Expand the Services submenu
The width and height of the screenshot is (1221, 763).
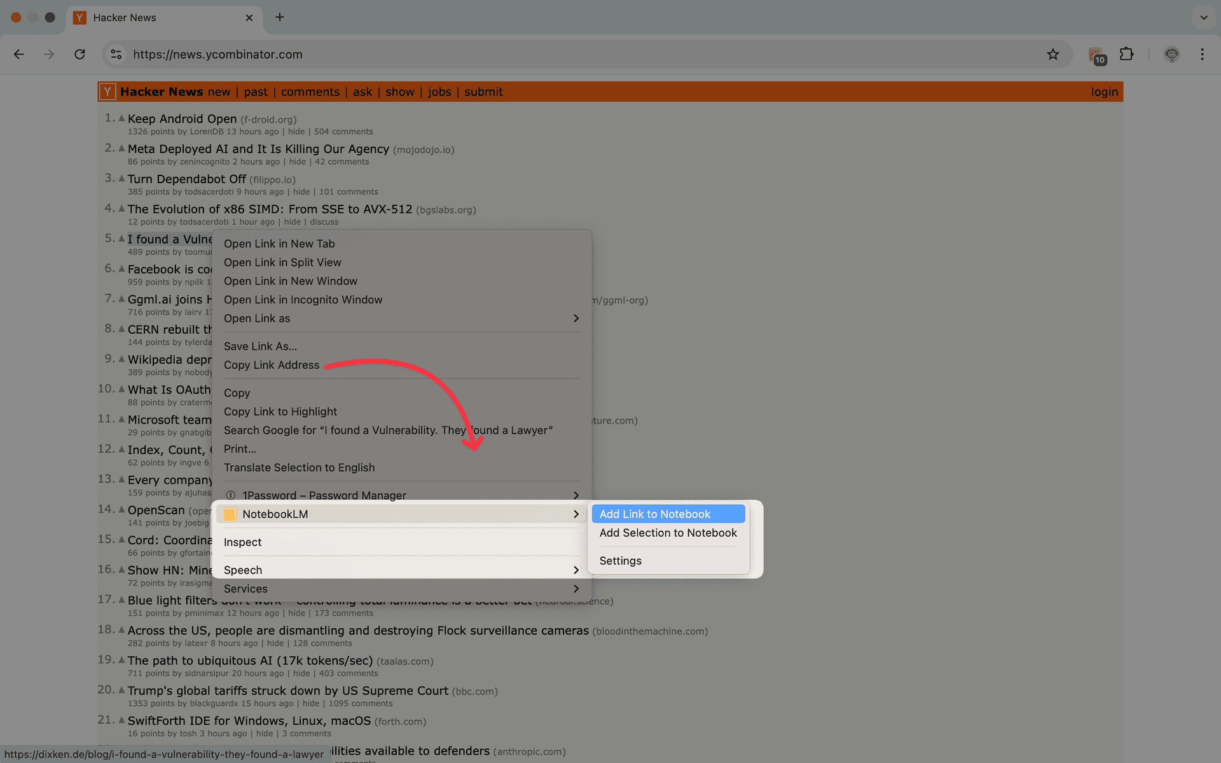(x=245, y=588)
